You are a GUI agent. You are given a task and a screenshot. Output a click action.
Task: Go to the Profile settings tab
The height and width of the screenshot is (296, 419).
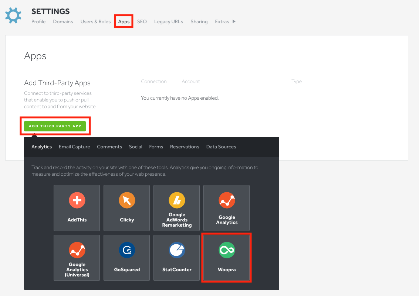[x=38, y=22]
